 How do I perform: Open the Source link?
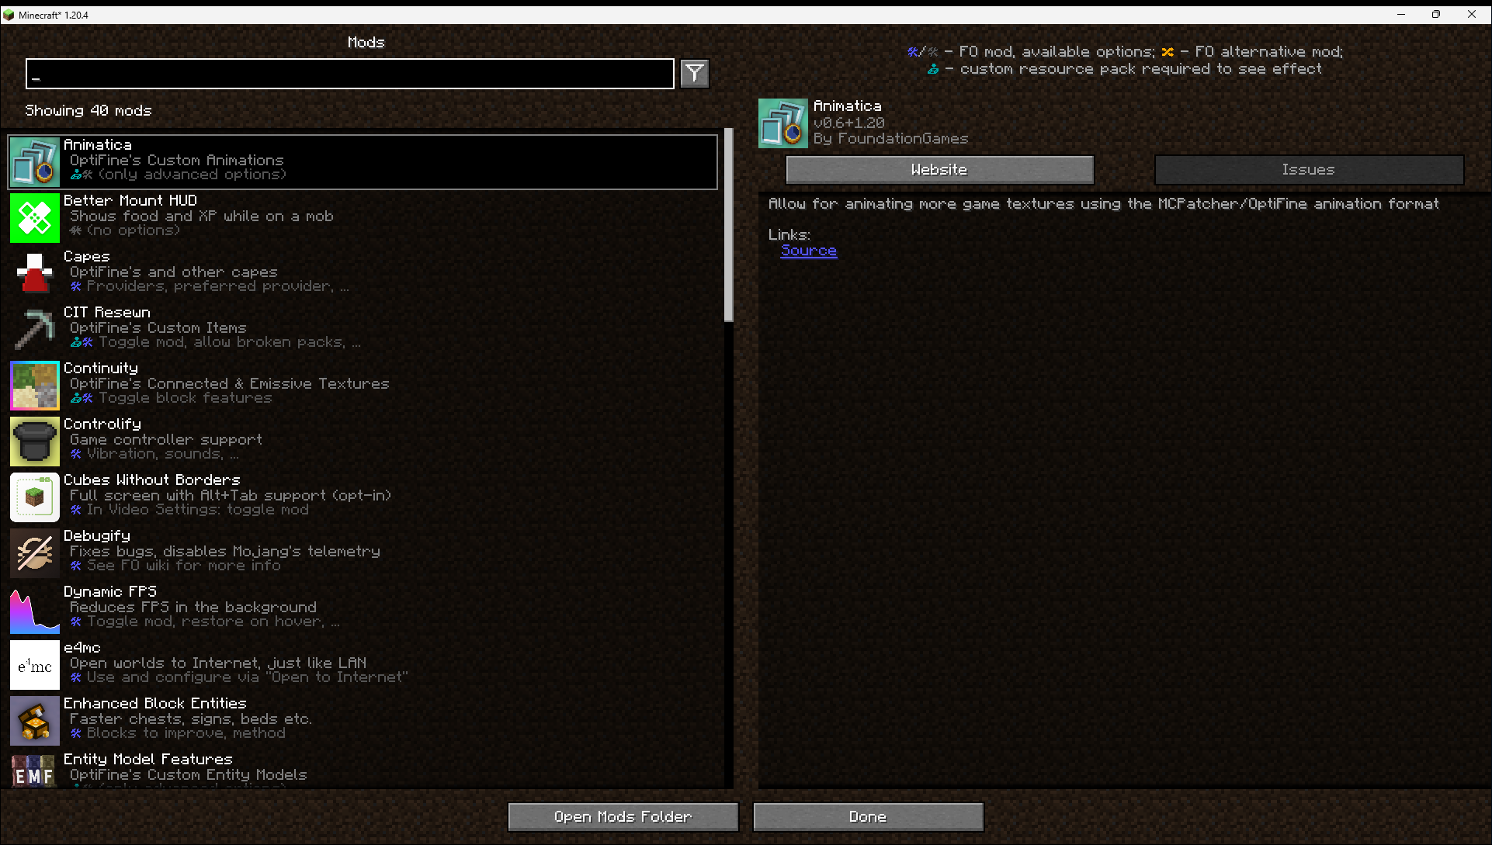click(x=809, y=251)
